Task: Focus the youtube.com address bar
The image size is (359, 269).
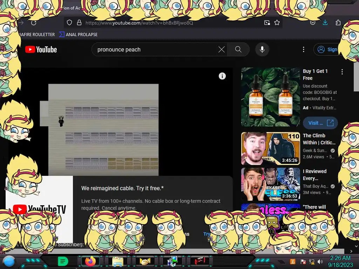Action: coord(173,23)
